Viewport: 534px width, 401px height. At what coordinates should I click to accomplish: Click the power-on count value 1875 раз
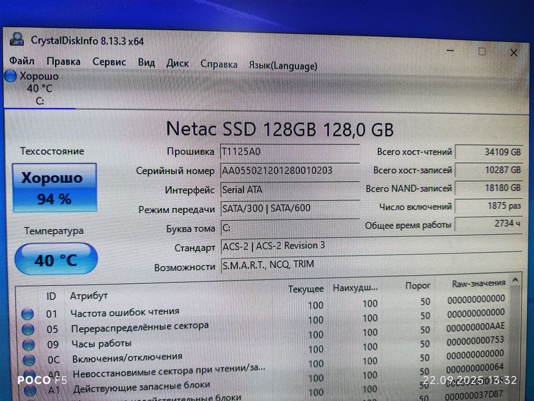tap(488, 206)
